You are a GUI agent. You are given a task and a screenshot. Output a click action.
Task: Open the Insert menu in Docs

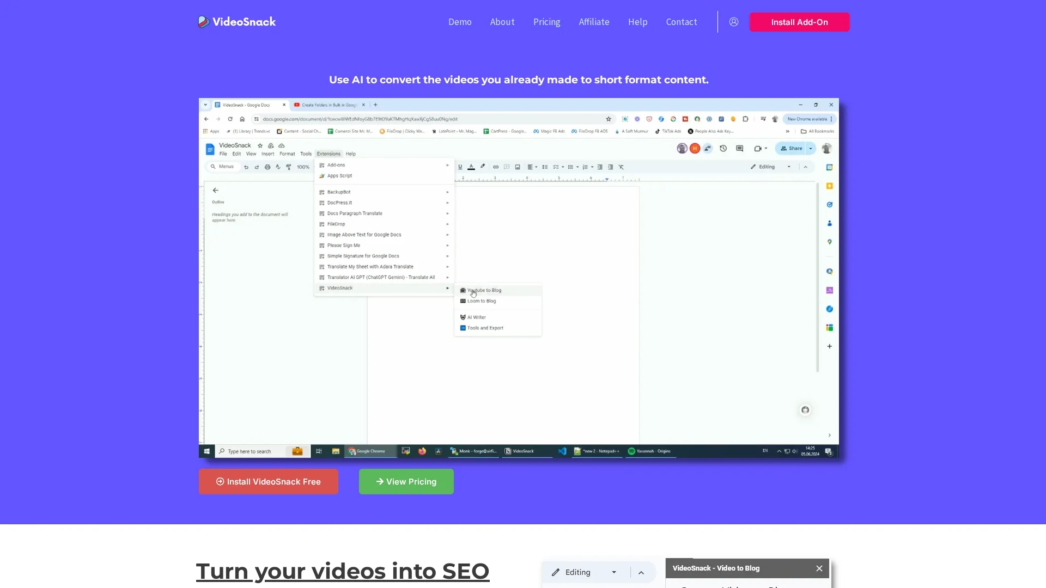pyautogui.click(x=267, y=154)
